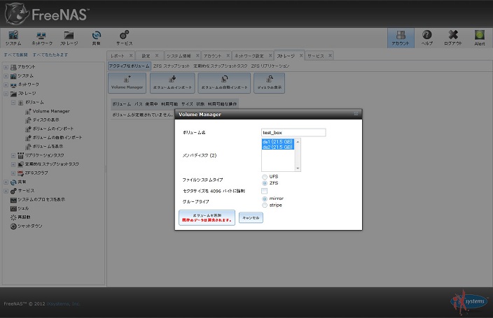Image resolution: width=493 pixels, height=318 pixels.
Task: Open the 共有 sharing toolbar icon
Action: [96, 38]
